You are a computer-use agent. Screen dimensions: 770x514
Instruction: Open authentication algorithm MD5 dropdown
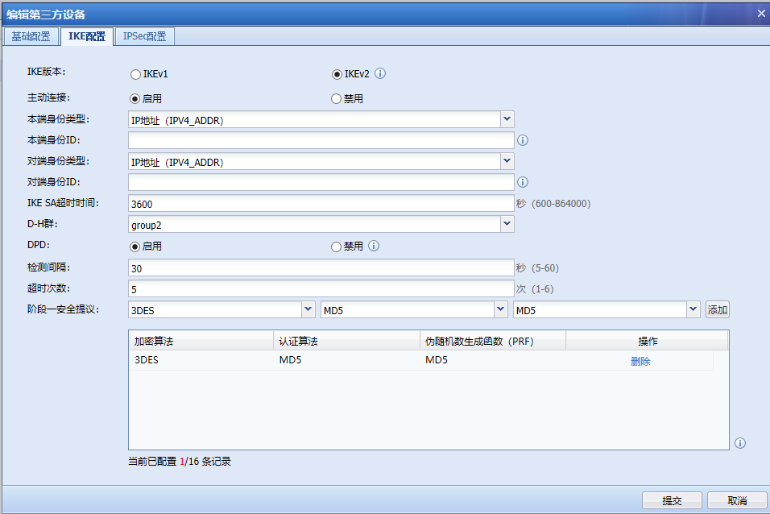click(x=500, y=309)
